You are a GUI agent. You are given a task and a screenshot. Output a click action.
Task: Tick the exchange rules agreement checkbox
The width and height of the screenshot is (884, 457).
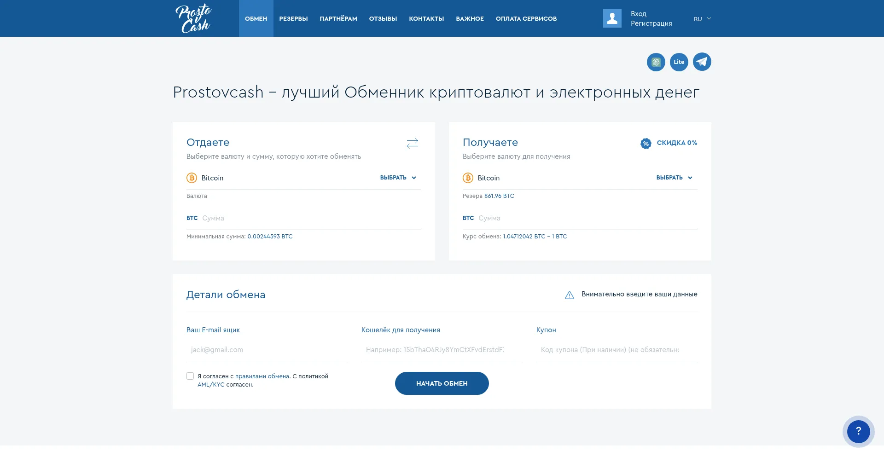(190, 376)
